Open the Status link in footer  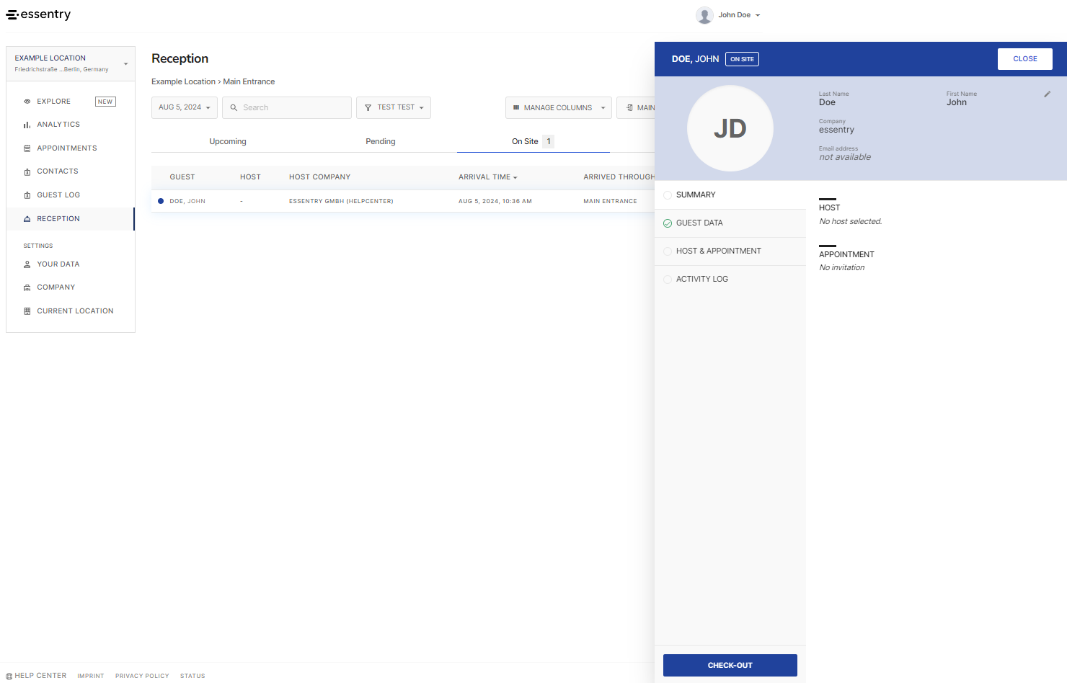(x=192, y=676)
